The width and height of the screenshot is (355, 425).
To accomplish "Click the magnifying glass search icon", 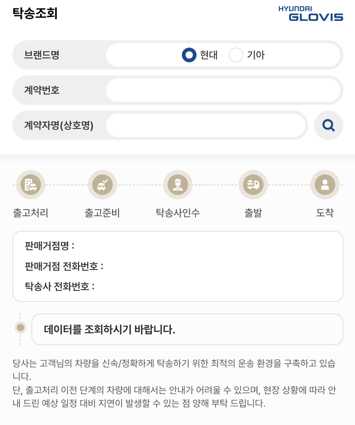I will [x=328, y=125].
